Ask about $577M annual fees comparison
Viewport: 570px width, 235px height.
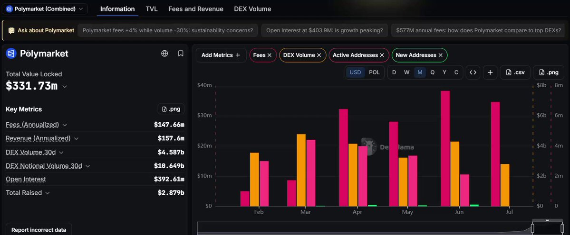[479, 30]
